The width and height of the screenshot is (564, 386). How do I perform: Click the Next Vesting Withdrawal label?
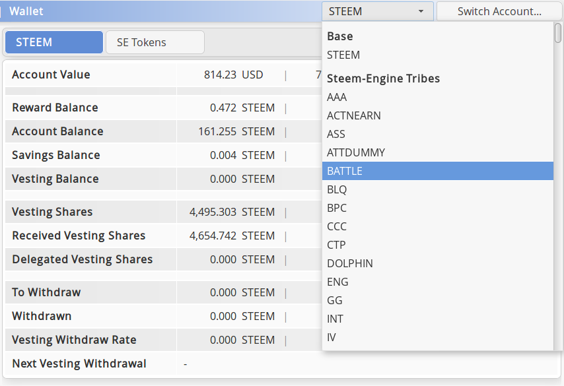[79, 364]
